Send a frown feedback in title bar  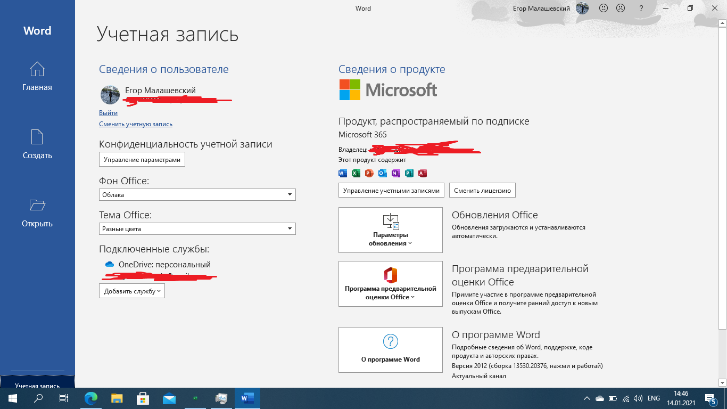[621, 8]
